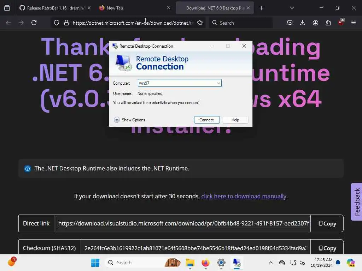The image size is (362, 271).
Task: Click the Firefox address bar URL
Action: click(x=133, y=23)
